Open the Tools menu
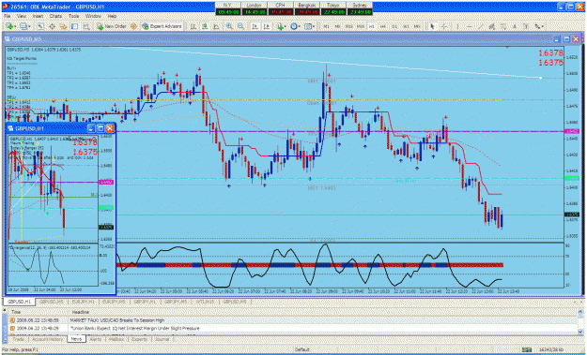Screen dimensions: 587x355 click(74, 17)
